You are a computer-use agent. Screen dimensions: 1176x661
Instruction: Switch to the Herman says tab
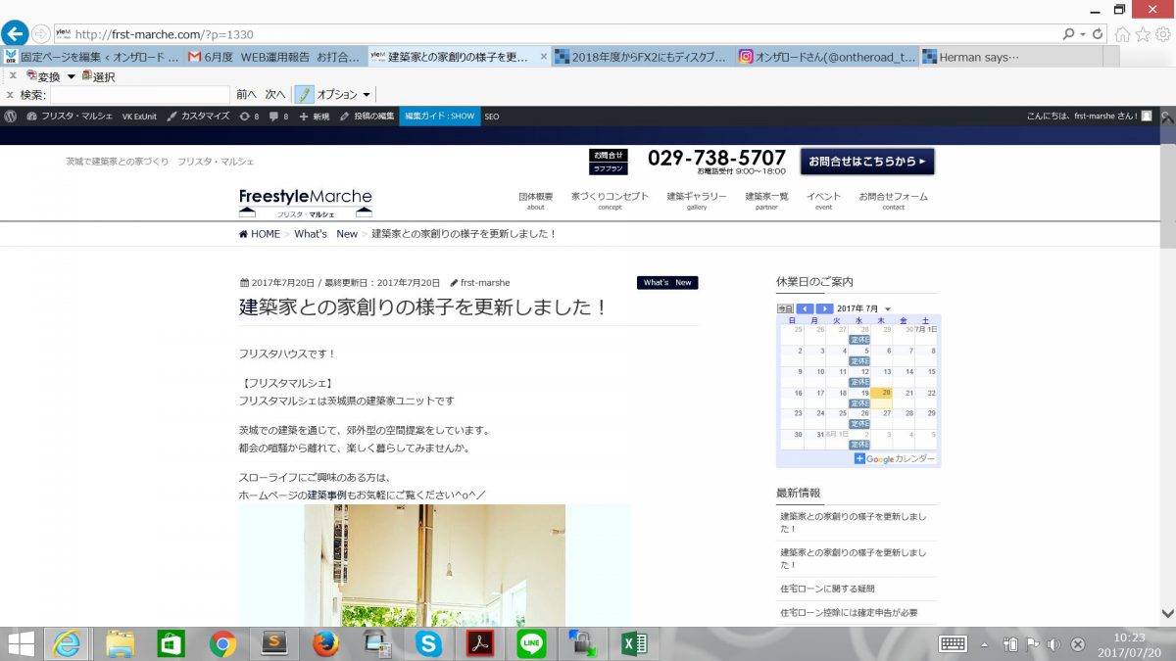click(x=1009, y=57)
